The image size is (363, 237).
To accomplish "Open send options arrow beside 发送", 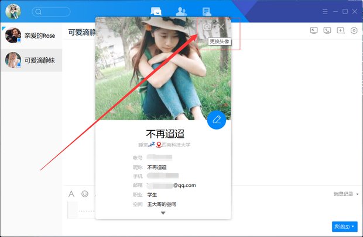I will pyautogui.click(x=353, y=226).
